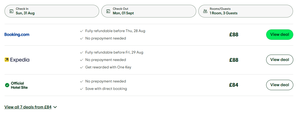Click Fully refundable before Thu, 28 Aug text
Screen dimensions: 297x114
click(x=115, y=31)
